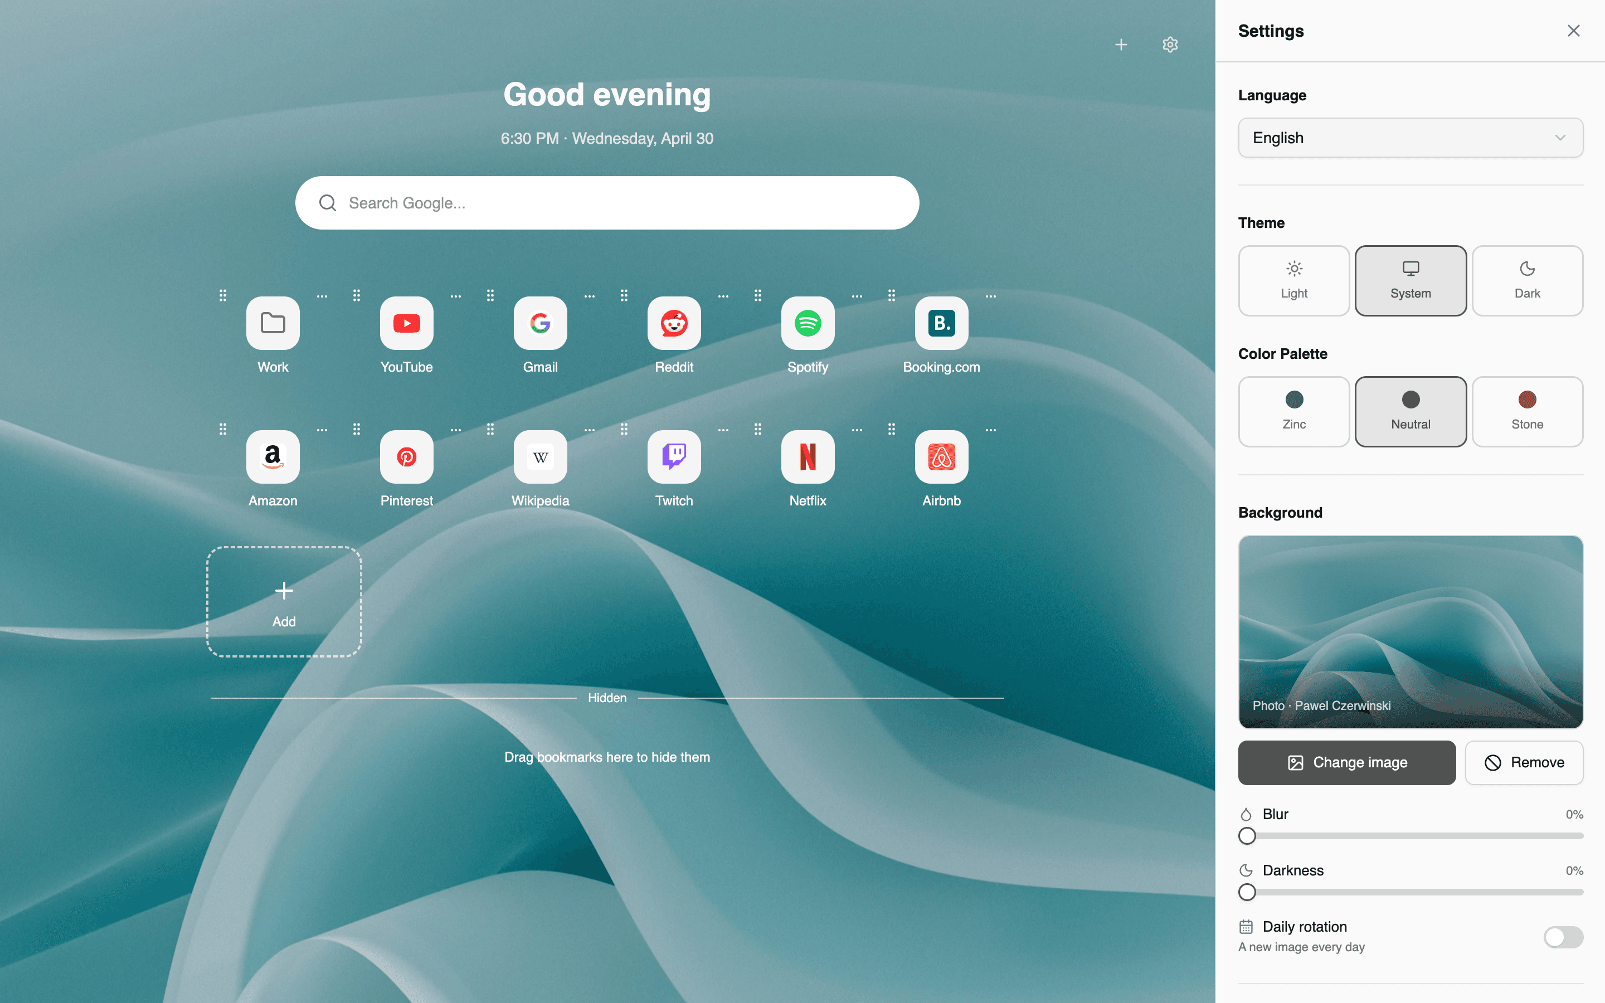Image resolution: width=1605 pixels, height=1003 pixels.
Task: Remove the background image
Action: (x=1524, y=763)
